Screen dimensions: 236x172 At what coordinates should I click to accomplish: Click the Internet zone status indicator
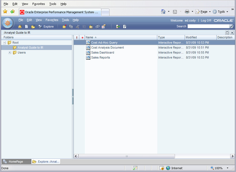point(174,168)
